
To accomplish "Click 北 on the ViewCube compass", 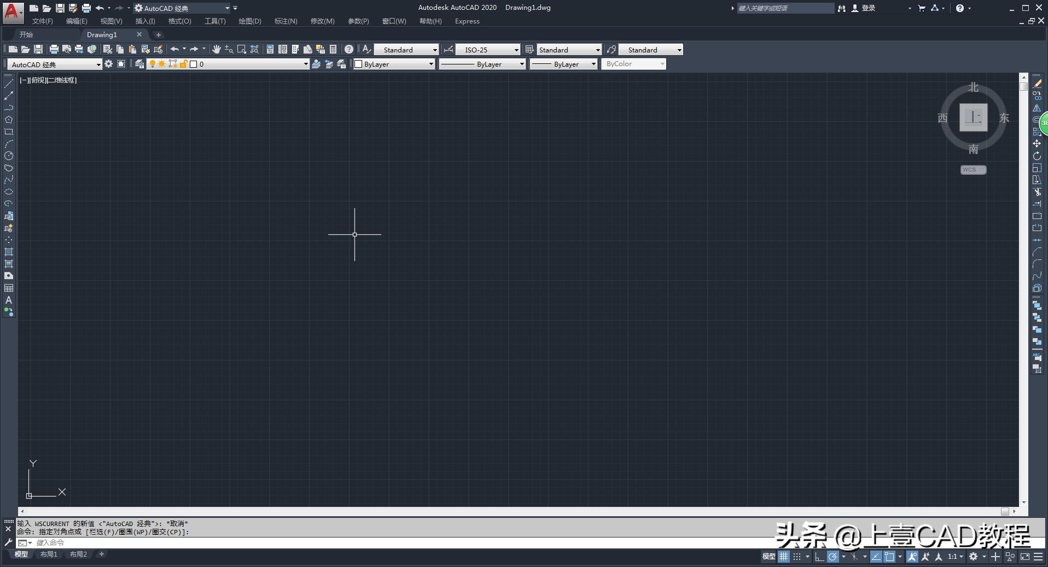I will (x=974, y=87).
